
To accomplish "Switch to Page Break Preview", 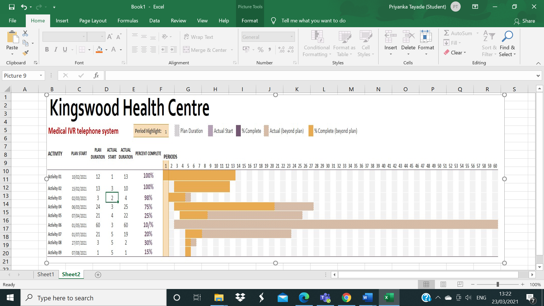I will point(460,284).
